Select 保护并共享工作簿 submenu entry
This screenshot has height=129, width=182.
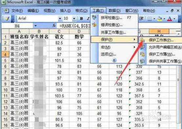(160, 61)
